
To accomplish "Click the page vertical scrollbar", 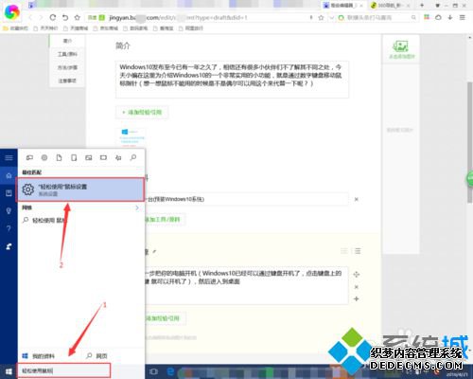I will click(469, 142).
